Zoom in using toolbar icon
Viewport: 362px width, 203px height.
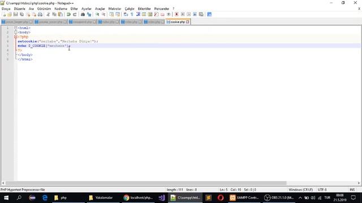pos(97,15)
